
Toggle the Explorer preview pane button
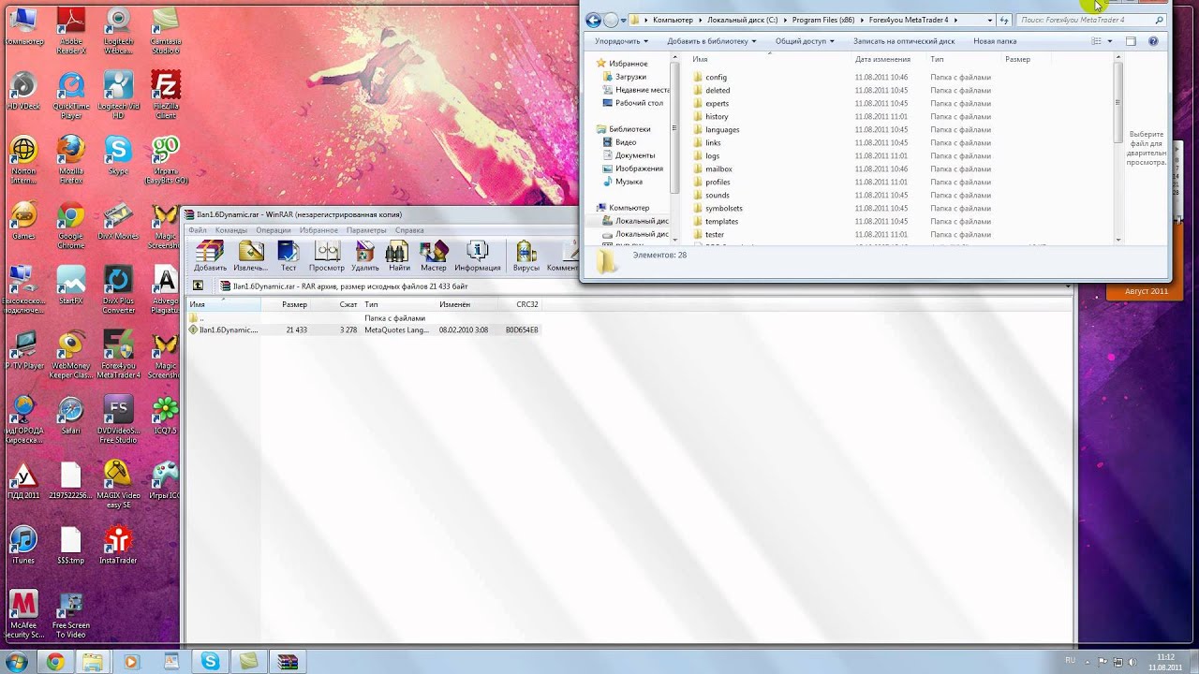[1131, 41]
